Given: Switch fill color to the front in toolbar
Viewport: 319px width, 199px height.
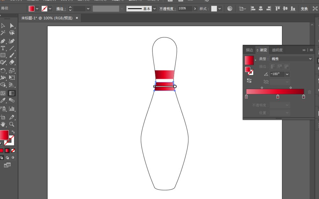Looking at the screenshot, I should (x=4, y=134).
